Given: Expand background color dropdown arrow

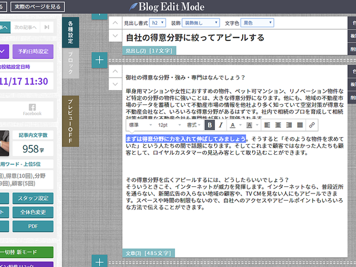Looking at the screenshot, I should [x=257, y=125].
